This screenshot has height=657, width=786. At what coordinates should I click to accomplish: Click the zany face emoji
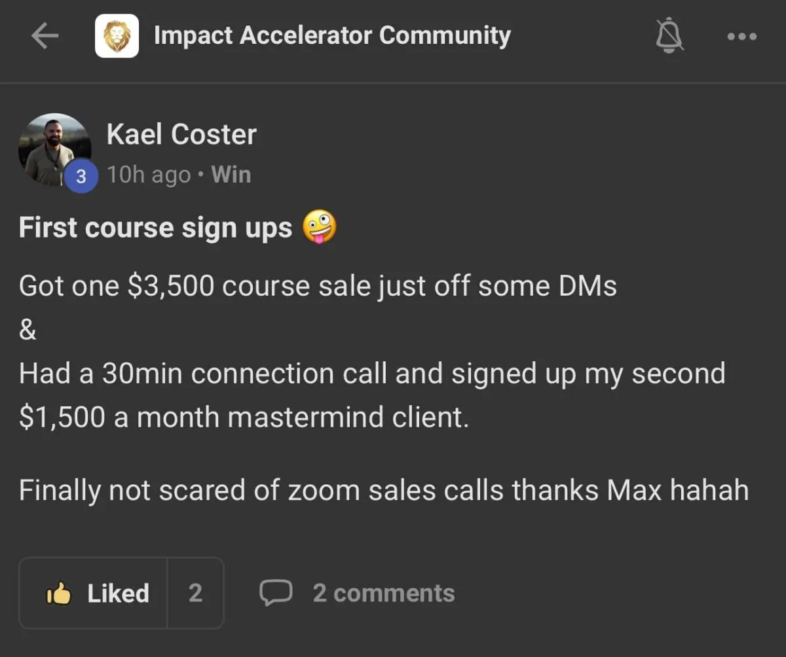319,228
